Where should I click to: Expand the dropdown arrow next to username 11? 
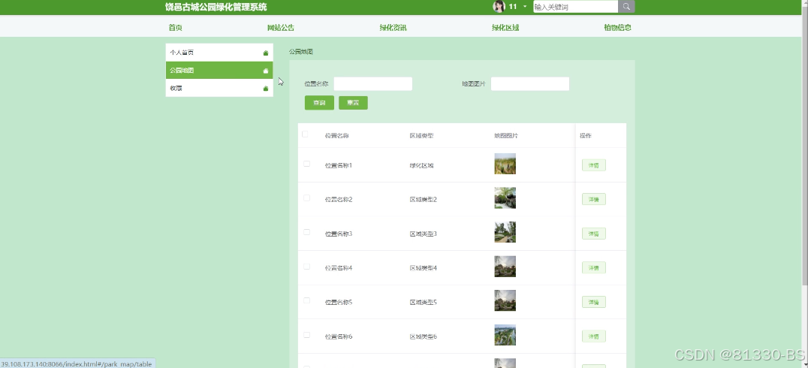[x=525, y=7]
